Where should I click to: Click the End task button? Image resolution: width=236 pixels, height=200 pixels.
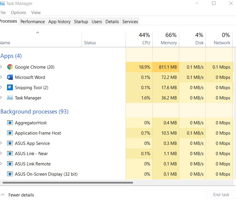(221, 195)
